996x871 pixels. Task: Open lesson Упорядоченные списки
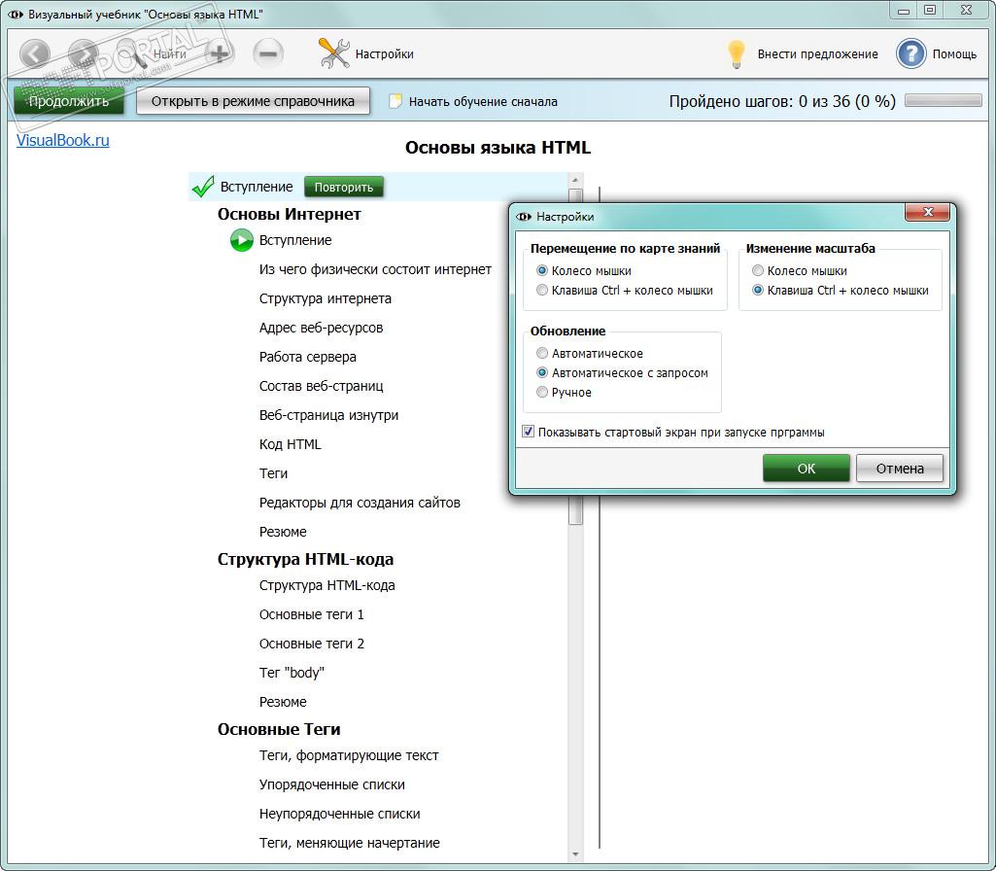pos(331,784)
